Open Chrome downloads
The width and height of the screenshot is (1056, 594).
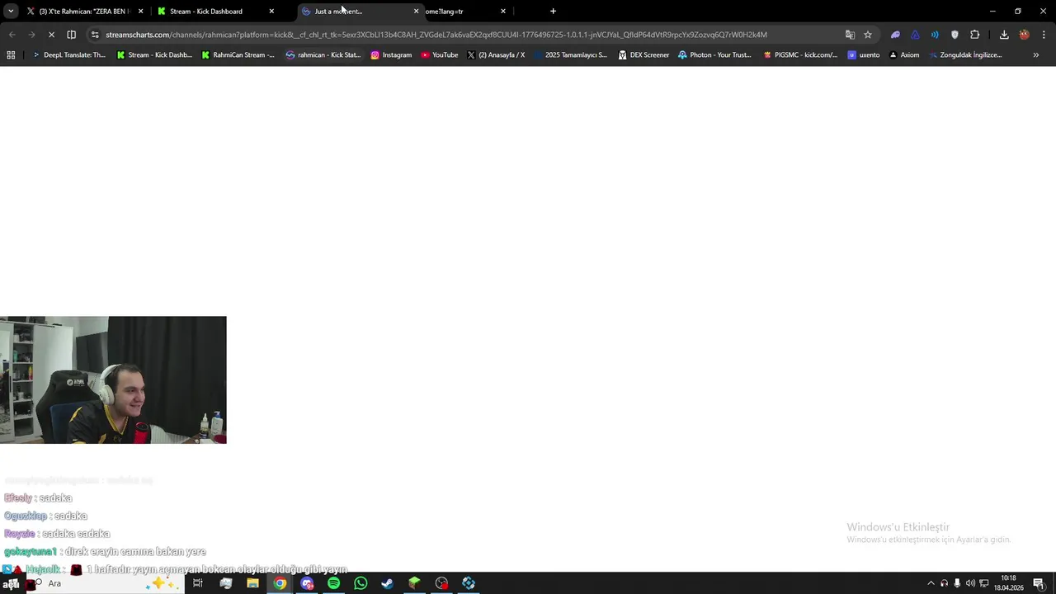point(1004,35)
